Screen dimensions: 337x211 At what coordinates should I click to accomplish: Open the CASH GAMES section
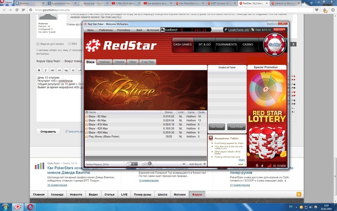(x=182, y=44)
